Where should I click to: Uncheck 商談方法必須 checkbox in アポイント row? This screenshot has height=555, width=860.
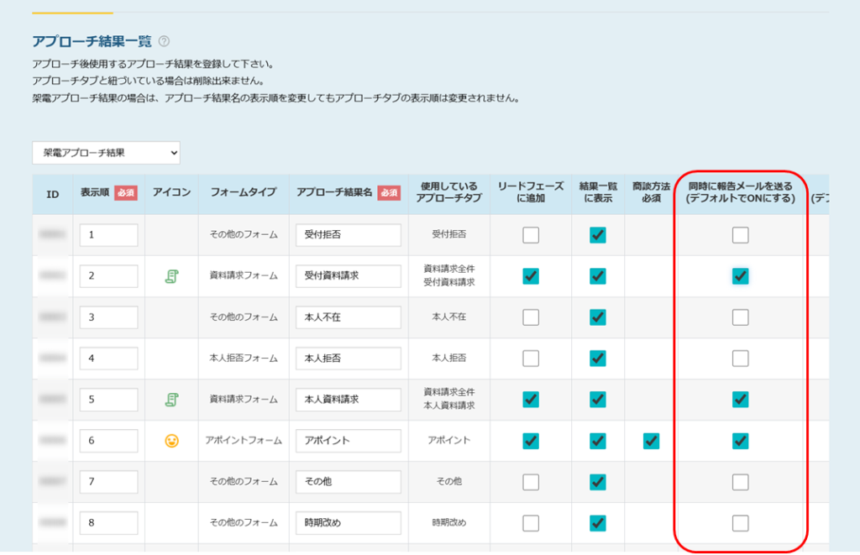click(651, 441)
